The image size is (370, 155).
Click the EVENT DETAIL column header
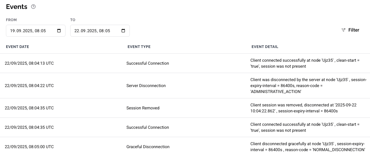[x=265, y=47]
